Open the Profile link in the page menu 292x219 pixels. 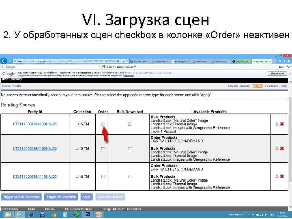(x=17, y=86)
